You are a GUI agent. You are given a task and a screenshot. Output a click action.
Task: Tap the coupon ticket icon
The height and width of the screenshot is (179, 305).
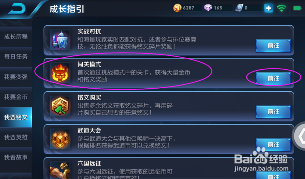tap(239, 8)
